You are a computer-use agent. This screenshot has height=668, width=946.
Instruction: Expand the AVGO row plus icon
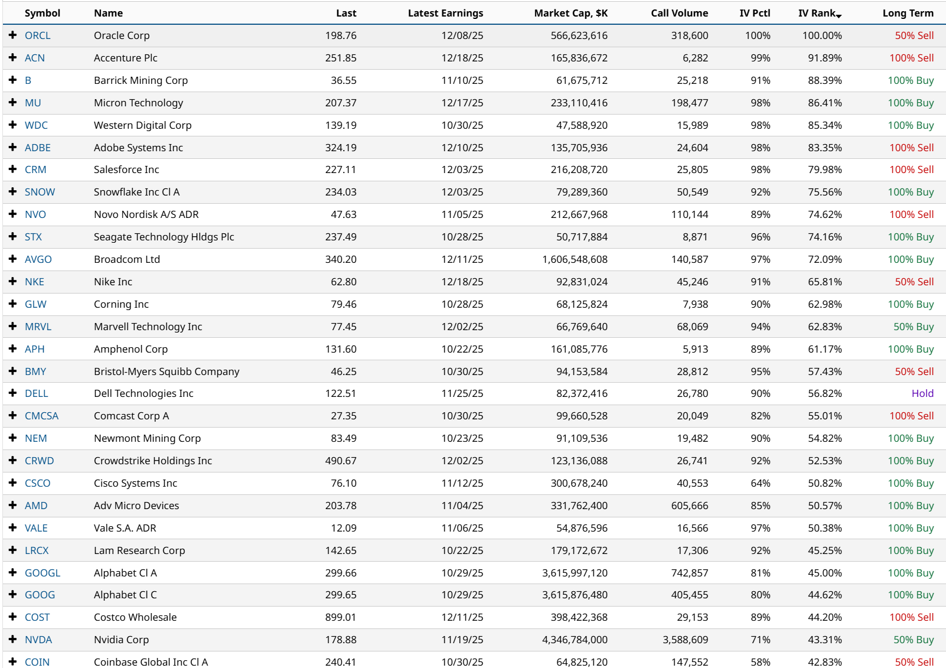(x=12, y=259)
